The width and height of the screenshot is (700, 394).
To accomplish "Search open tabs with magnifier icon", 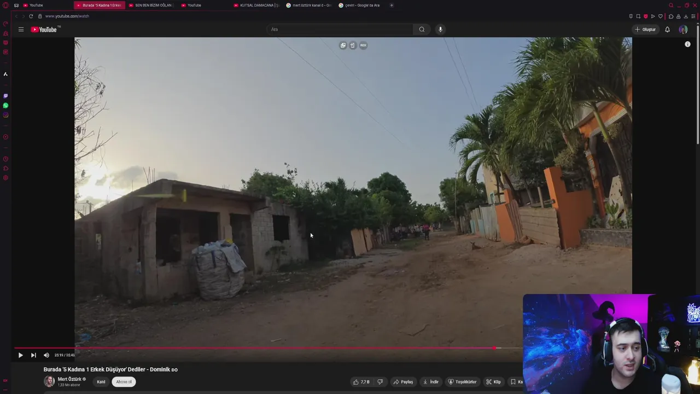I will [x=671, y=5].
